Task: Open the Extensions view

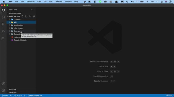Action: (x=3, y=38)
